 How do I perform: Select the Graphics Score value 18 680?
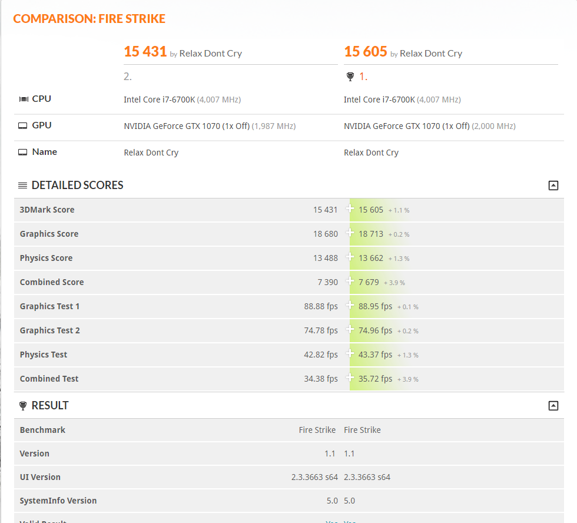(x=325, y=234)
